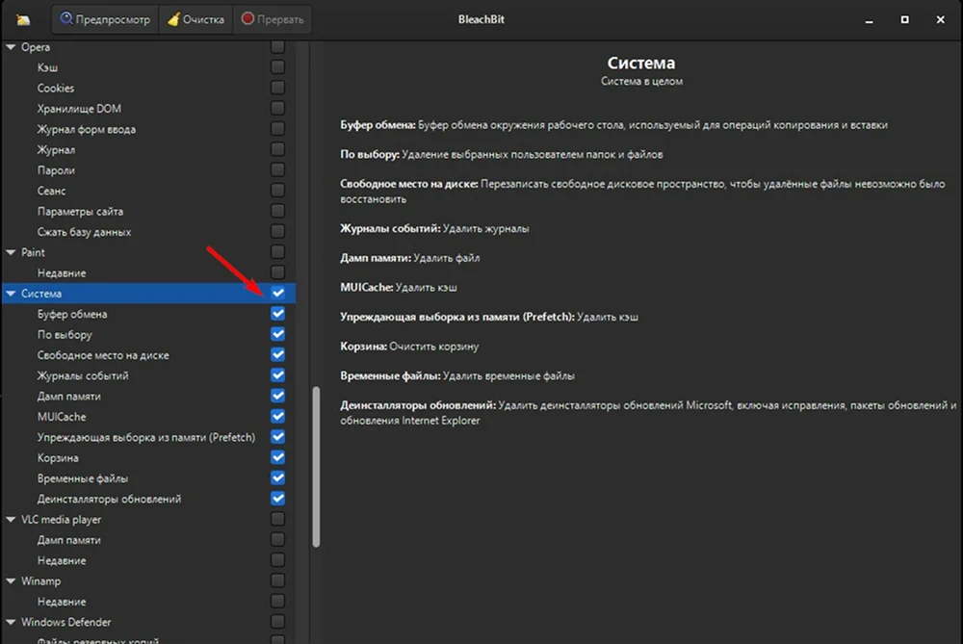Click the cleaner list vertical scrollbar
The height and width of the screenshot is (644, 963).
(x=315, y=467)
